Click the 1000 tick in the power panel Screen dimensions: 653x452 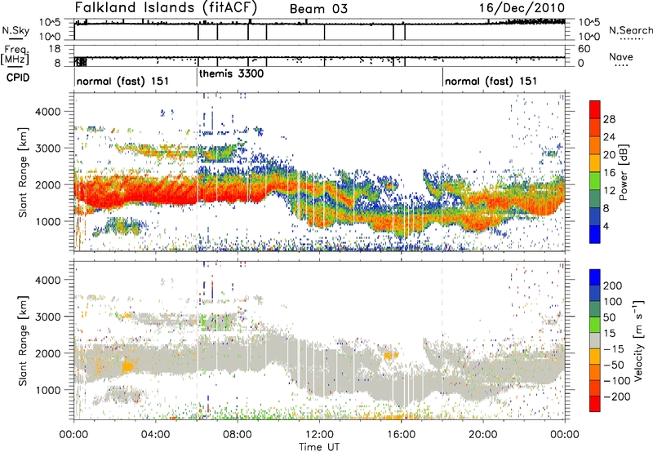tap(49, 222)
